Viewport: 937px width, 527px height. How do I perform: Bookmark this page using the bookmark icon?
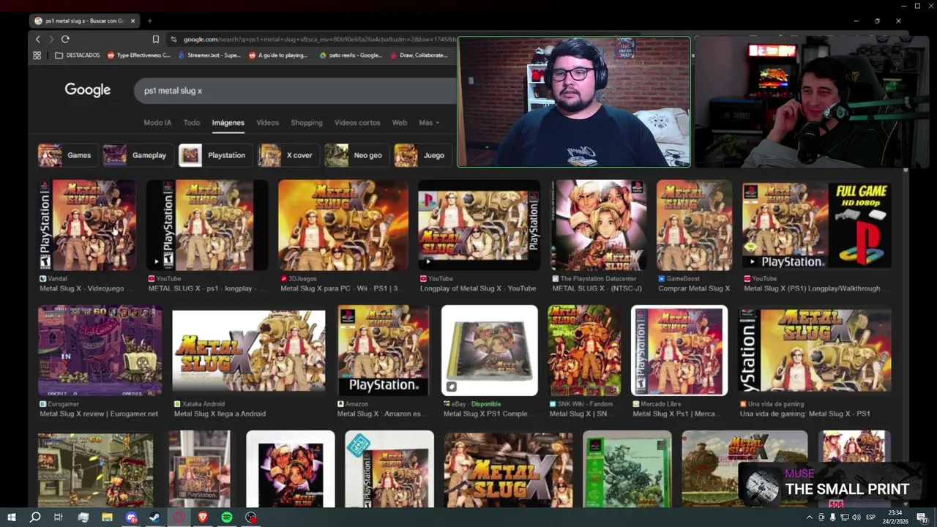point(155,40)
